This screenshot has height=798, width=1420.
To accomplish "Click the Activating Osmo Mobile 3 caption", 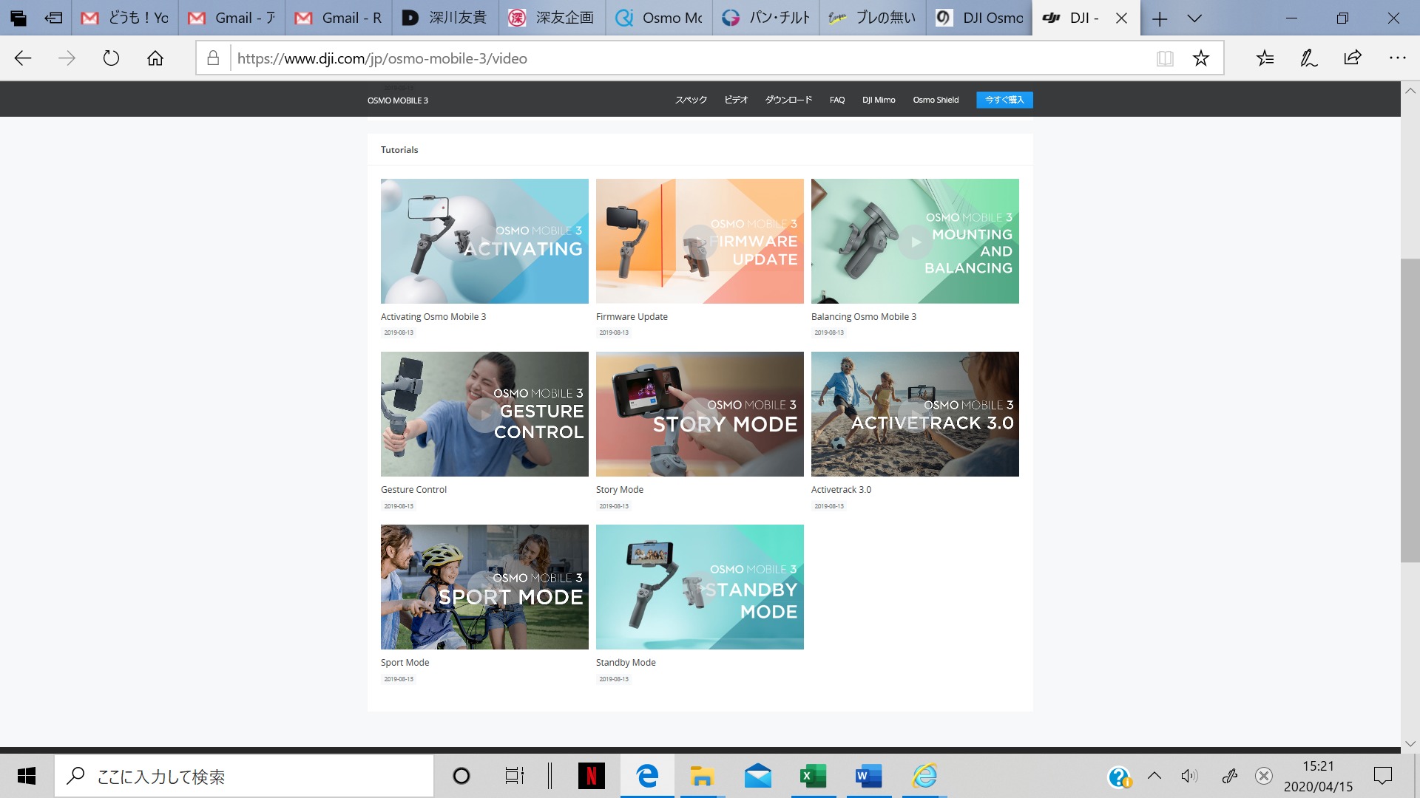I will [433, 316].
